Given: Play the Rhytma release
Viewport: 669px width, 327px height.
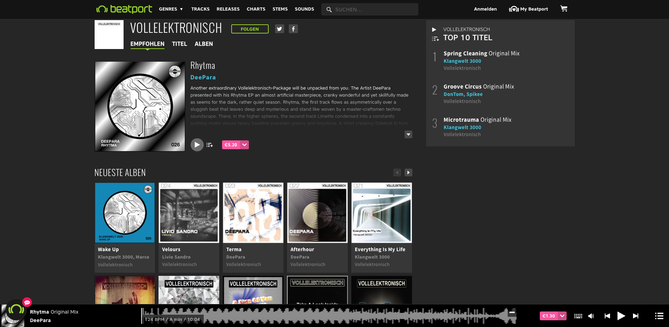Looking at the screenshot, I should [197, 145].
